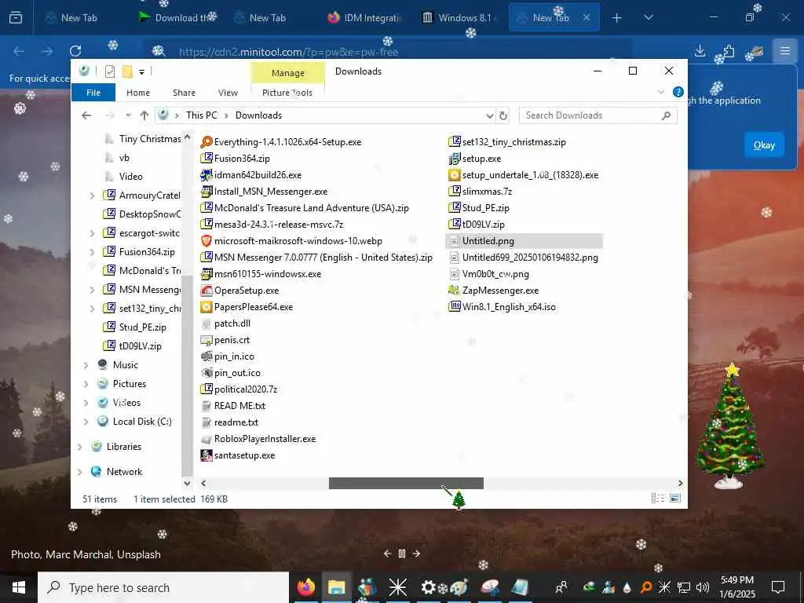Click the Search Downloads field
This screenshot has width=804, height=603.
(x=598, y=115)
